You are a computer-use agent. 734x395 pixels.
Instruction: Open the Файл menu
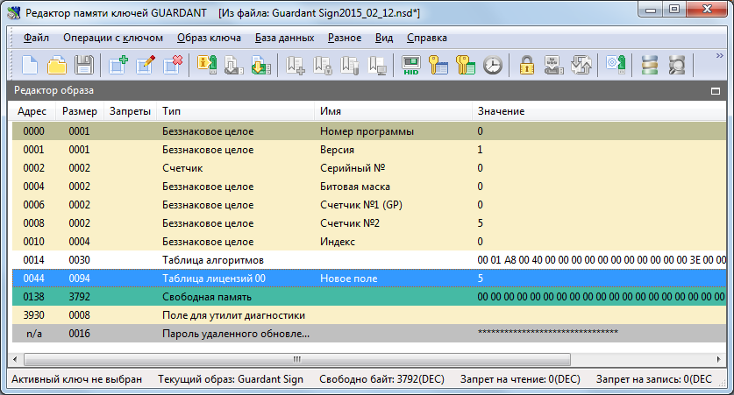(36, 38)
